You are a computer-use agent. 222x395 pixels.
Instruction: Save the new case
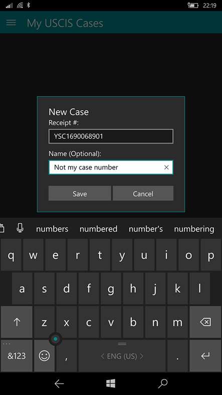pos(80,193)
